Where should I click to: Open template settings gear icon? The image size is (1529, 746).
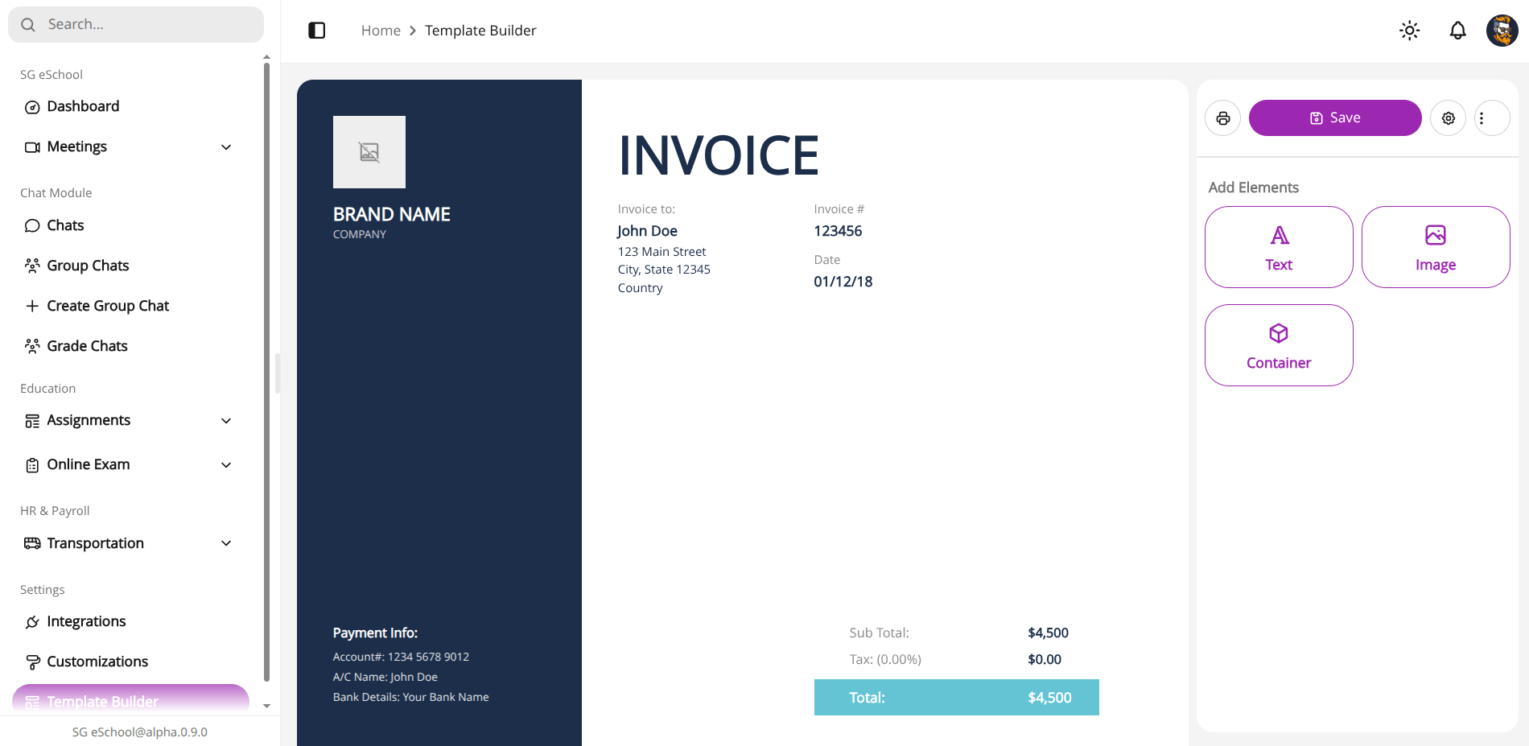(1448, 118)
